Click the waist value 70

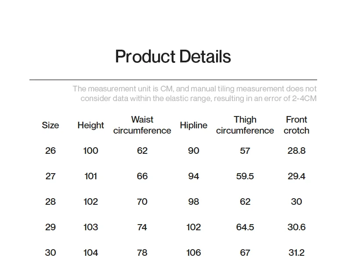pos(142,202)
